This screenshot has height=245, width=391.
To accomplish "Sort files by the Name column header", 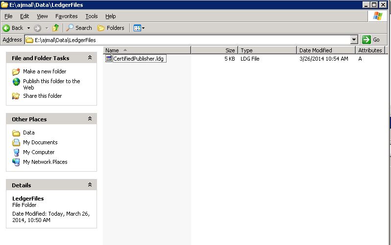I will pos(147,50).
